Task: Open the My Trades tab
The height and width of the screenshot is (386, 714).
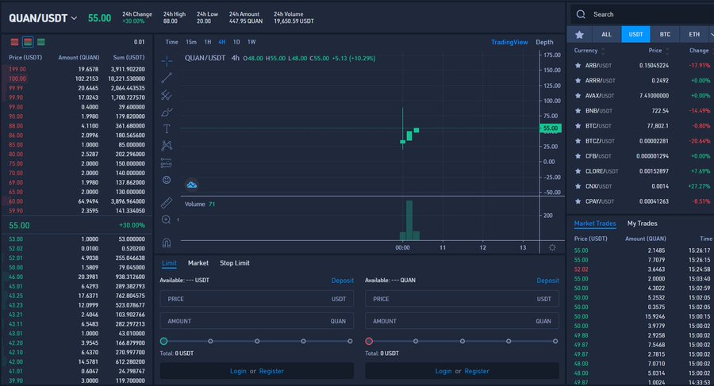Action: pyautogui.click(x=642, y=224)
